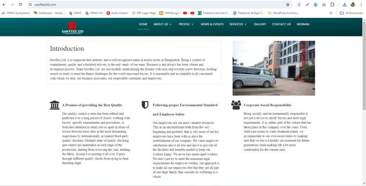Screen dimensions: 366x186
Task: Open the first YouTube bookmark
Action: 185,13
